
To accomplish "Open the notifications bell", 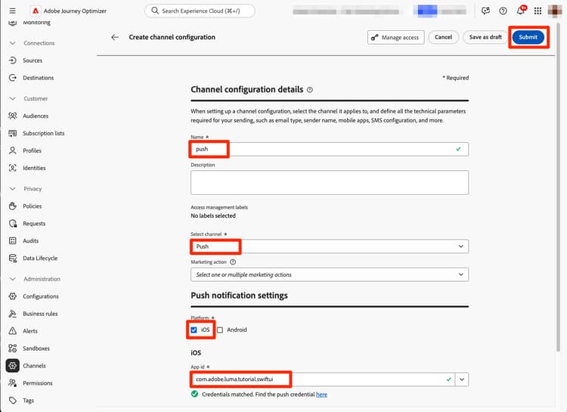I will tap(521, 11).
